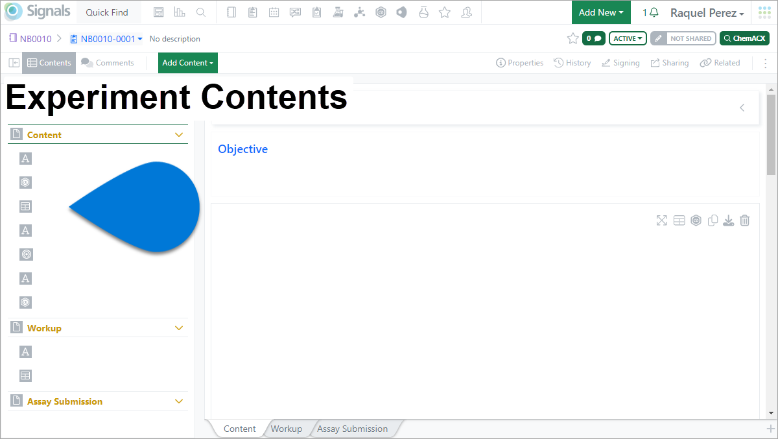Go to the NB0010 notebook breadcrumb
778x439 pixels.
click(x=30, y=39)
